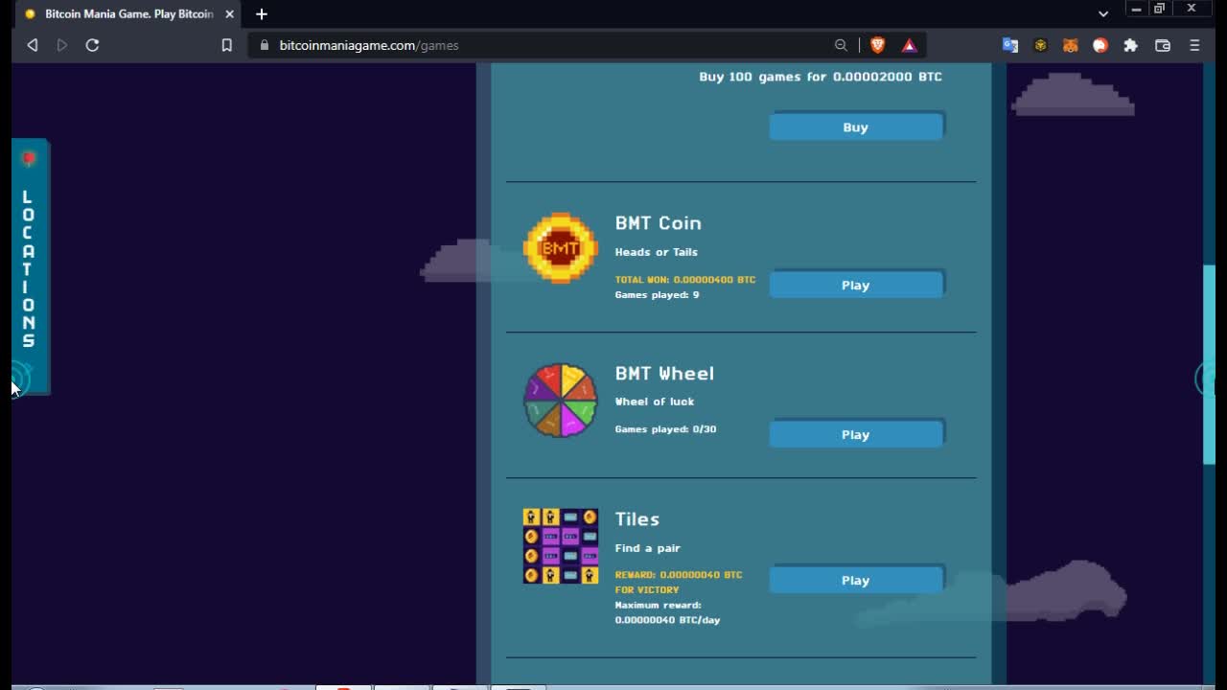Screen dimensions: 1227x690
Task: Play the Tiles game
Action: (x=856, y=580)
